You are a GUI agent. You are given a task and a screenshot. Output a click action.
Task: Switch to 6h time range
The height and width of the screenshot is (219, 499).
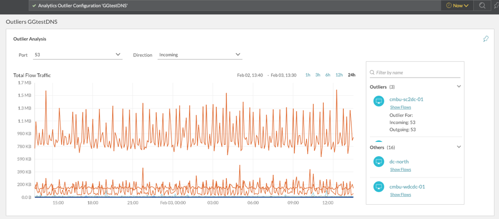point(328,75)
